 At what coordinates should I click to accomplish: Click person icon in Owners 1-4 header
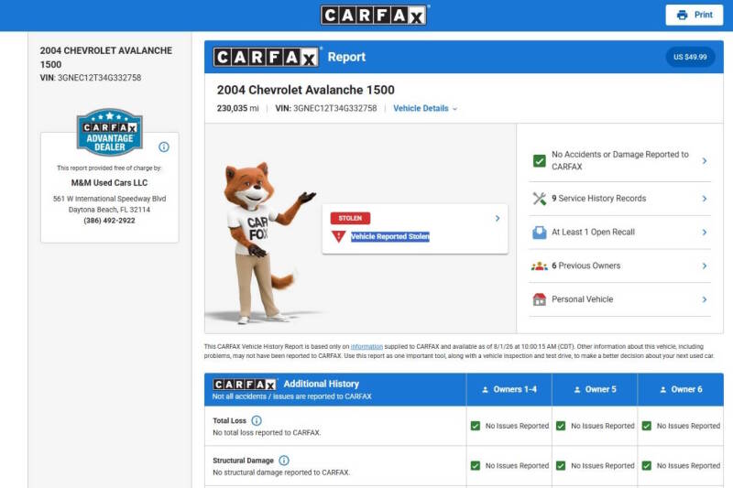click(x=486, y=389)
